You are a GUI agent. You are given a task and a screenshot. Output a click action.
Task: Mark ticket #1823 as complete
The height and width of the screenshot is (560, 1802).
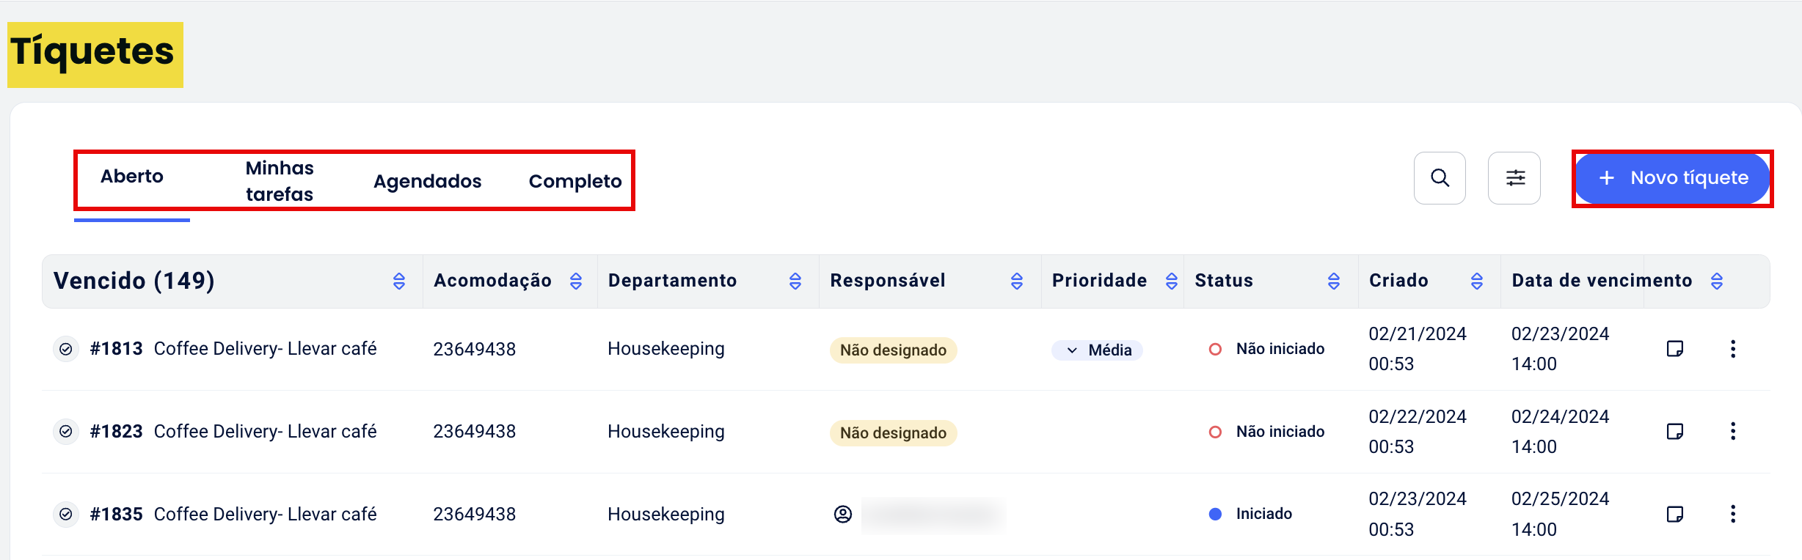tap(66, 432)
